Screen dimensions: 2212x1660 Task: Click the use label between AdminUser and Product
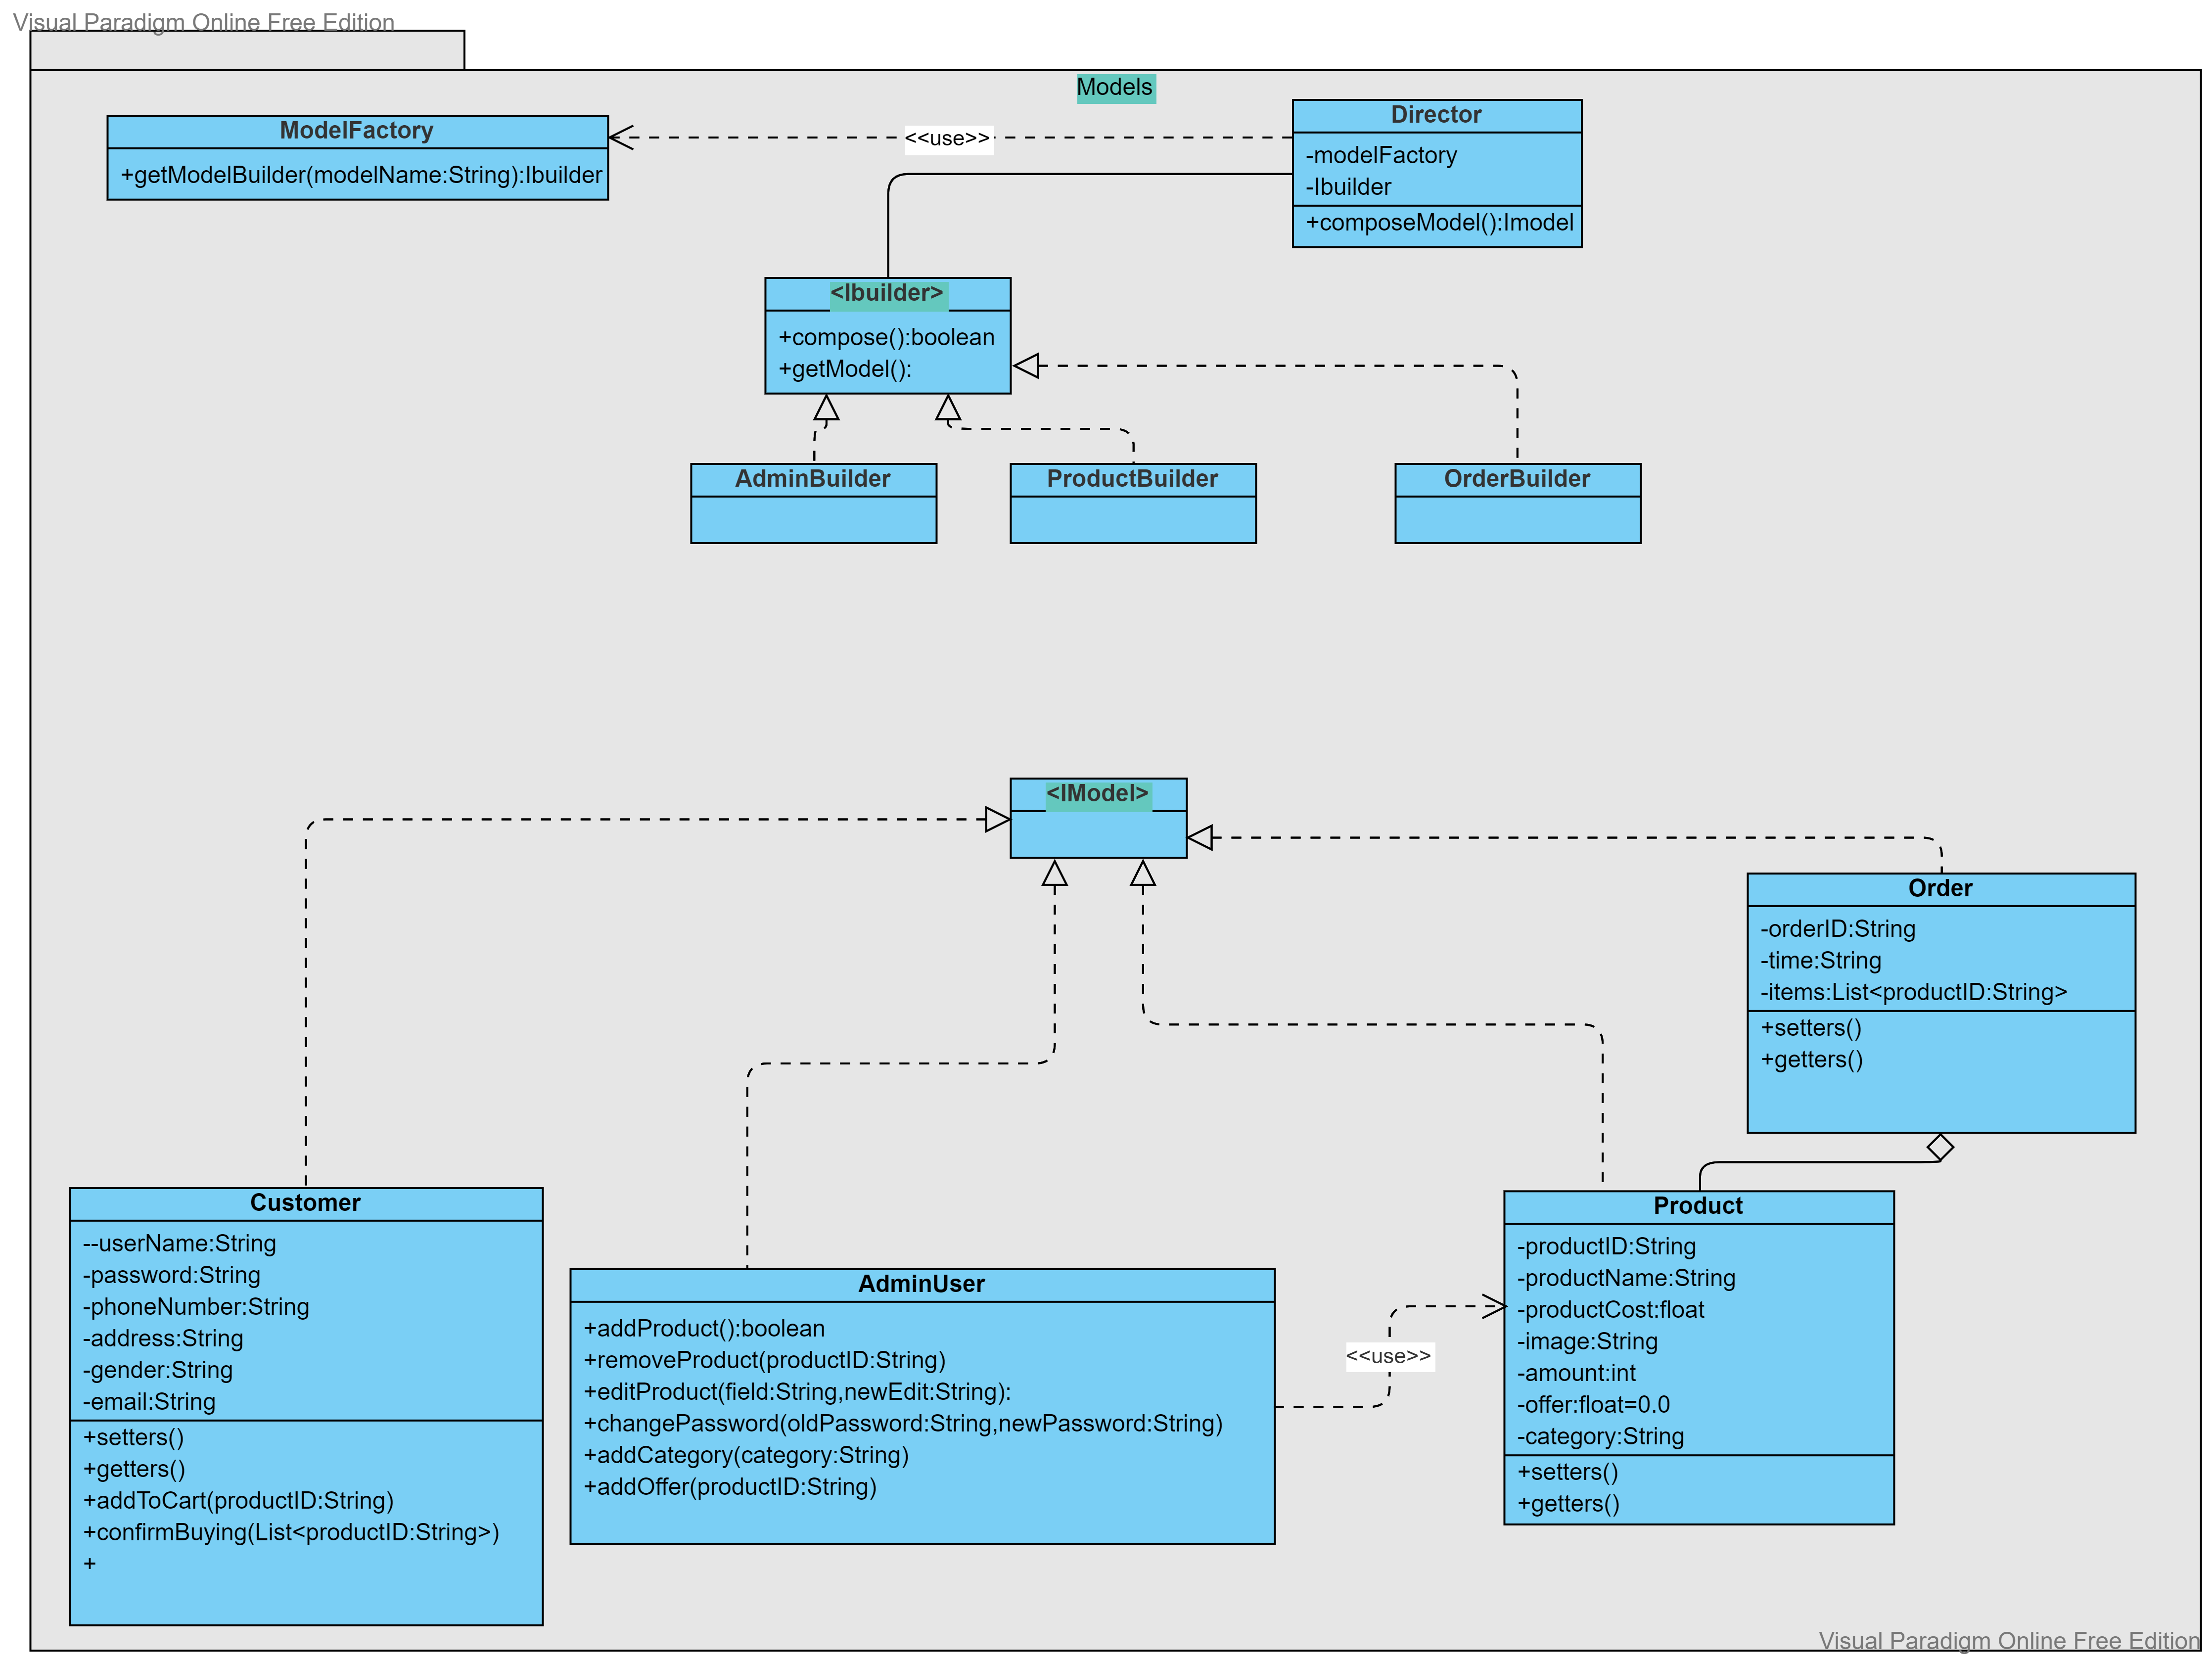pyautogui.click(x=1388, y=1356)
